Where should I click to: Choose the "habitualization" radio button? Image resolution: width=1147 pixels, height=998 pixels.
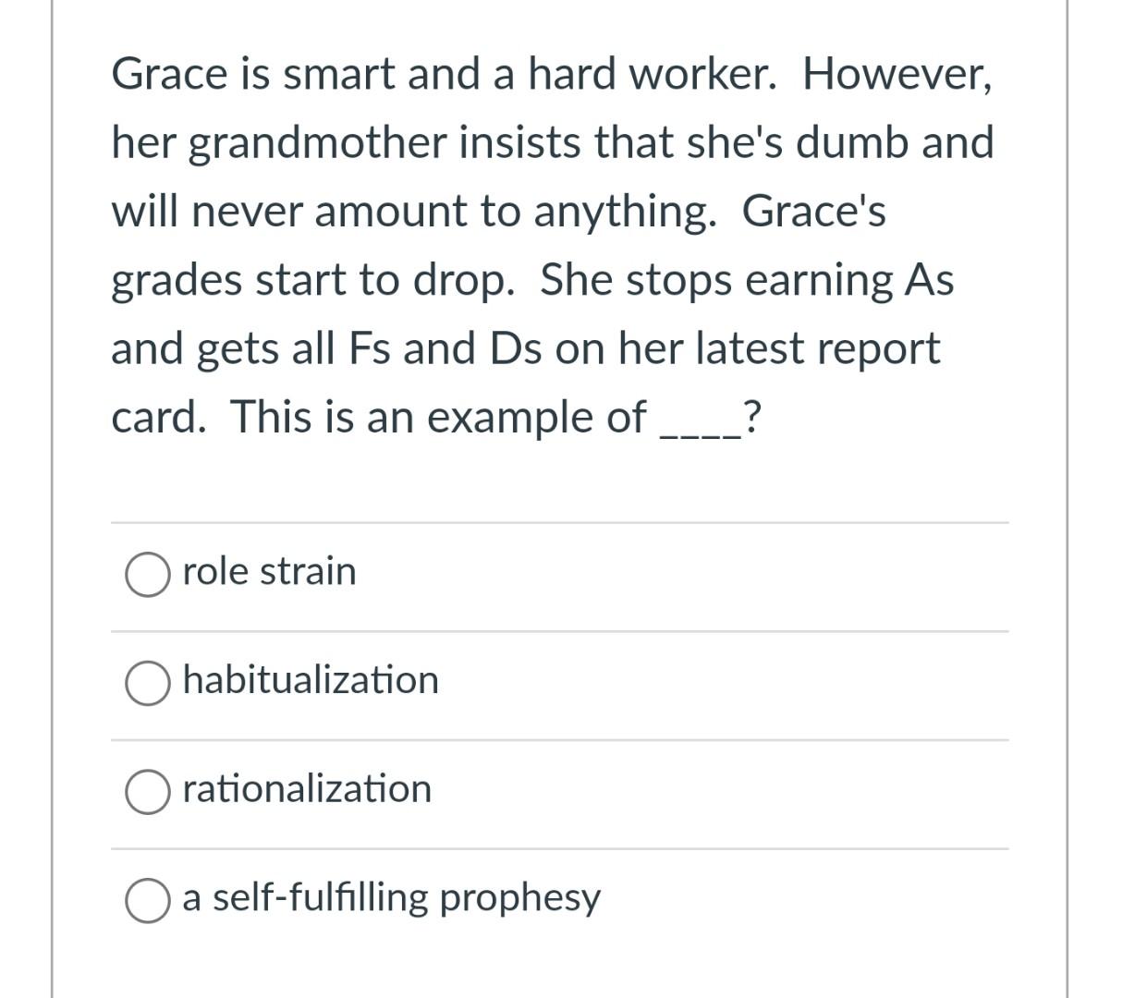click(x=148, y=684)
